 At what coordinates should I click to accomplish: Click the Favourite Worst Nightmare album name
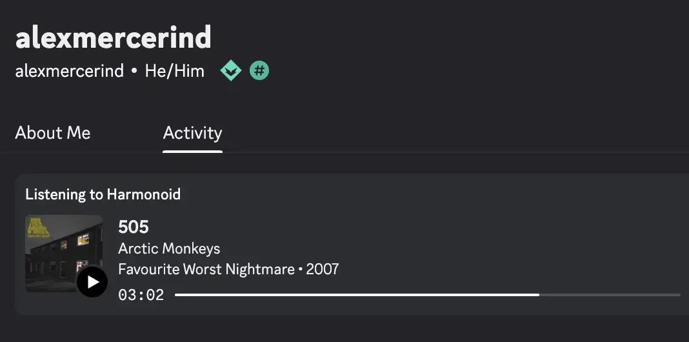[x=206, y=269]
